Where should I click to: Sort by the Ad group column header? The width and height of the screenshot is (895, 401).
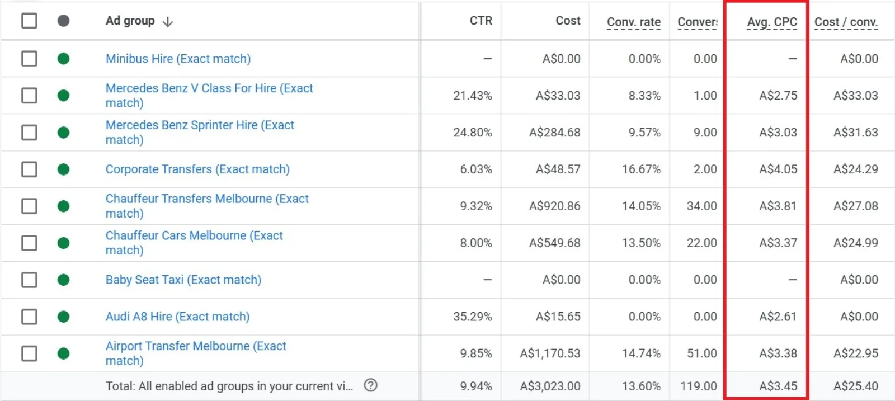pyautogui.click(x=130, y=21)
